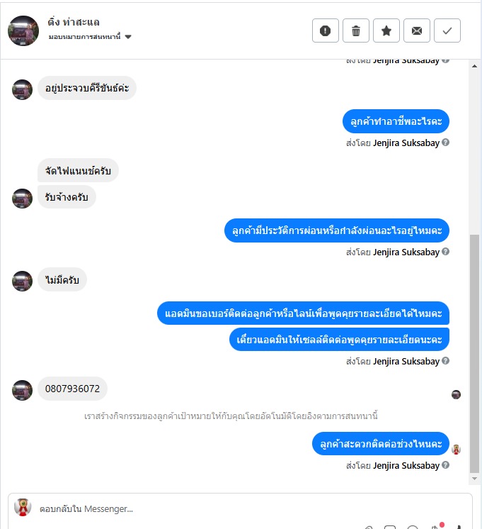The image size is (482, 529).
Task: Open contact profile picture in header
Action: coord(23,30)
